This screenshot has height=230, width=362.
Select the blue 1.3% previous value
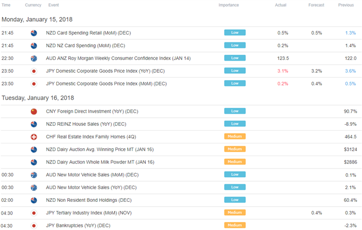coord(350,33)
